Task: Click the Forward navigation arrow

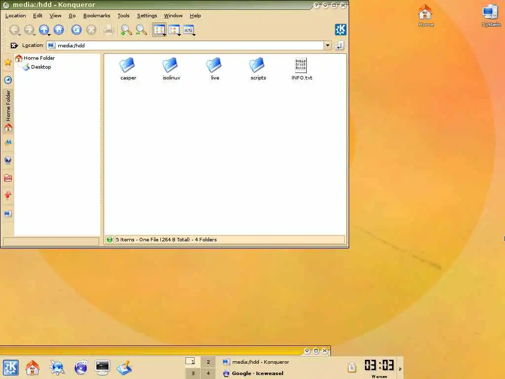Action: (29, 30)
